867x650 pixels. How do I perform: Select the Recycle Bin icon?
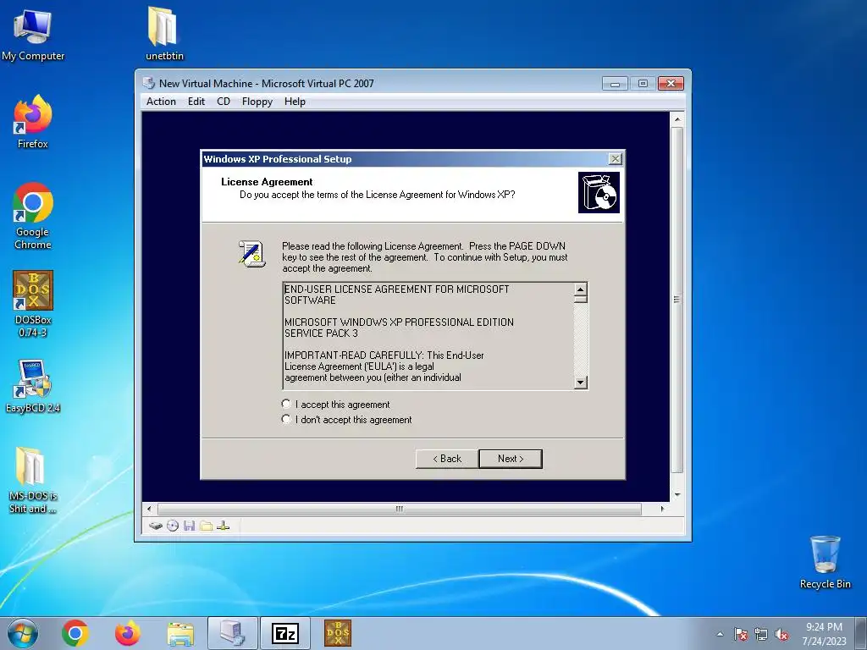[825, 562]
